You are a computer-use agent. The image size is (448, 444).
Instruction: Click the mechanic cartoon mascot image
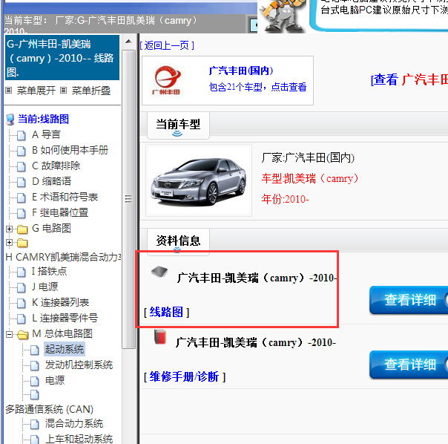coord(282,16)
